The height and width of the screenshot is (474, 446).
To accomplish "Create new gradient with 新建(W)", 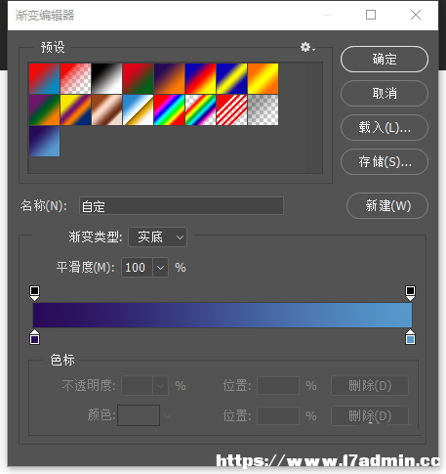I will 387,206.
